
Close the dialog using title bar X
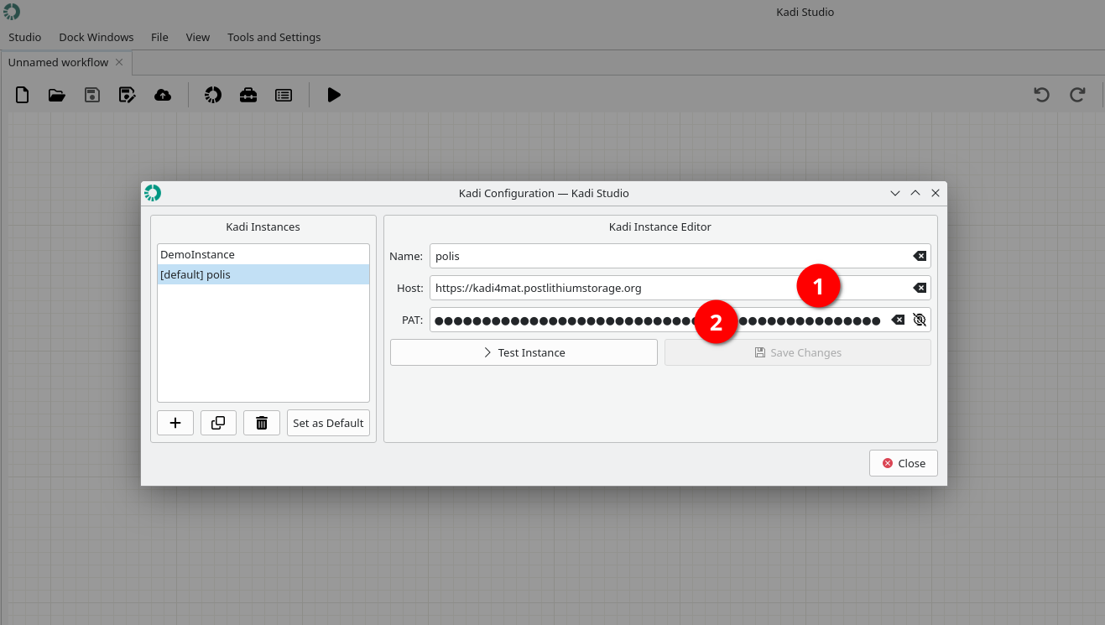point(936,193)
